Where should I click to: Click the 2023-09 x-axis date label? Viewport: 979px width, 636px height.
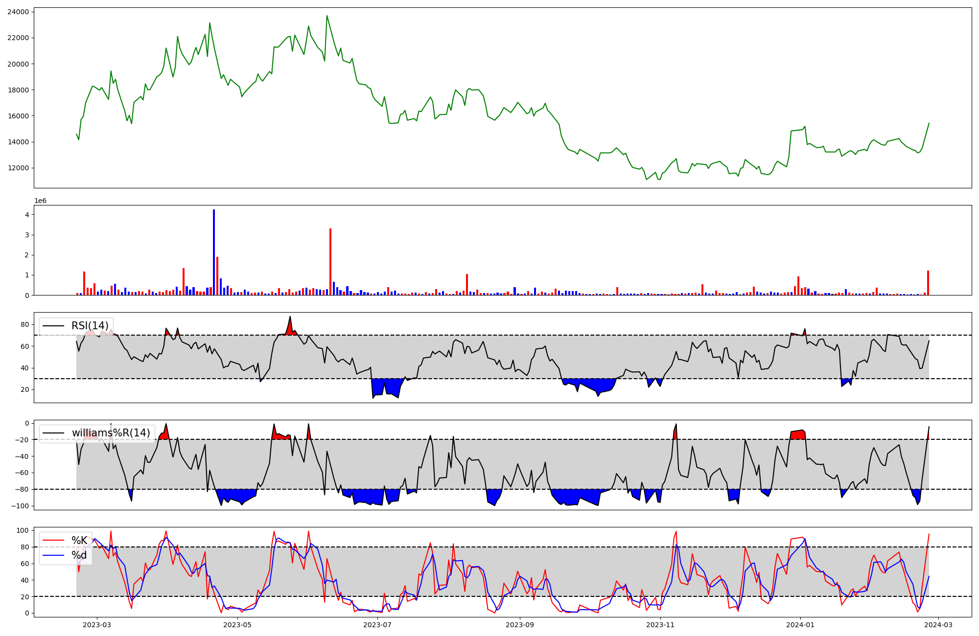519,625
